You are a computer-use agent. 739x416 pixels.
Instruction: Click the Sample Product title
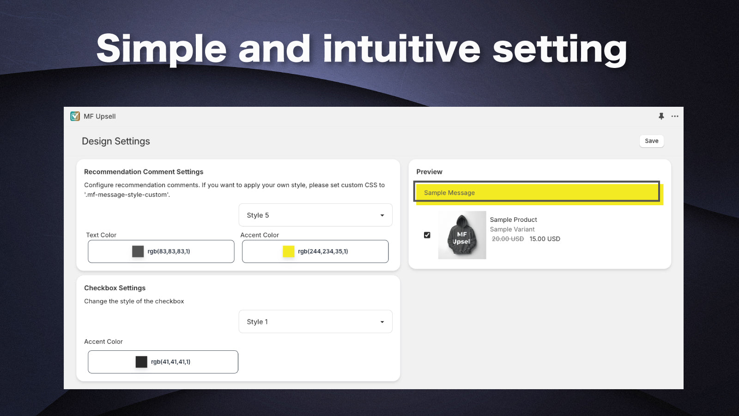pyautogui.click(x=513, y=220)
